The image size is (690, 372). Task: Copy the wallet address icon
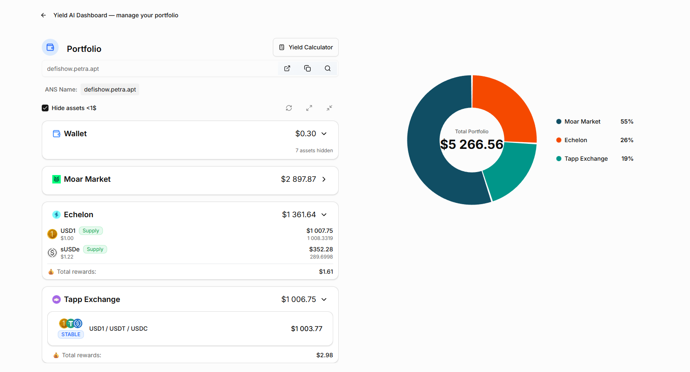[307, 68]
